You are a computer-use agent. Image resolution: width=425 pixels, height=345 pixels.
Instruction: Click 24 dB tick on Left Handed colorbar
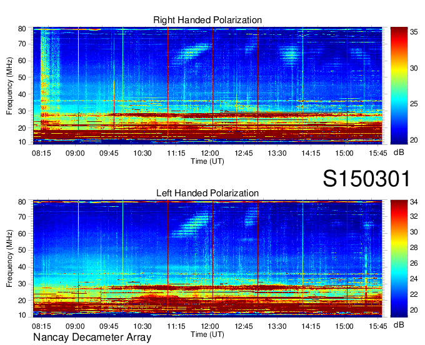(x=414, y=279)
